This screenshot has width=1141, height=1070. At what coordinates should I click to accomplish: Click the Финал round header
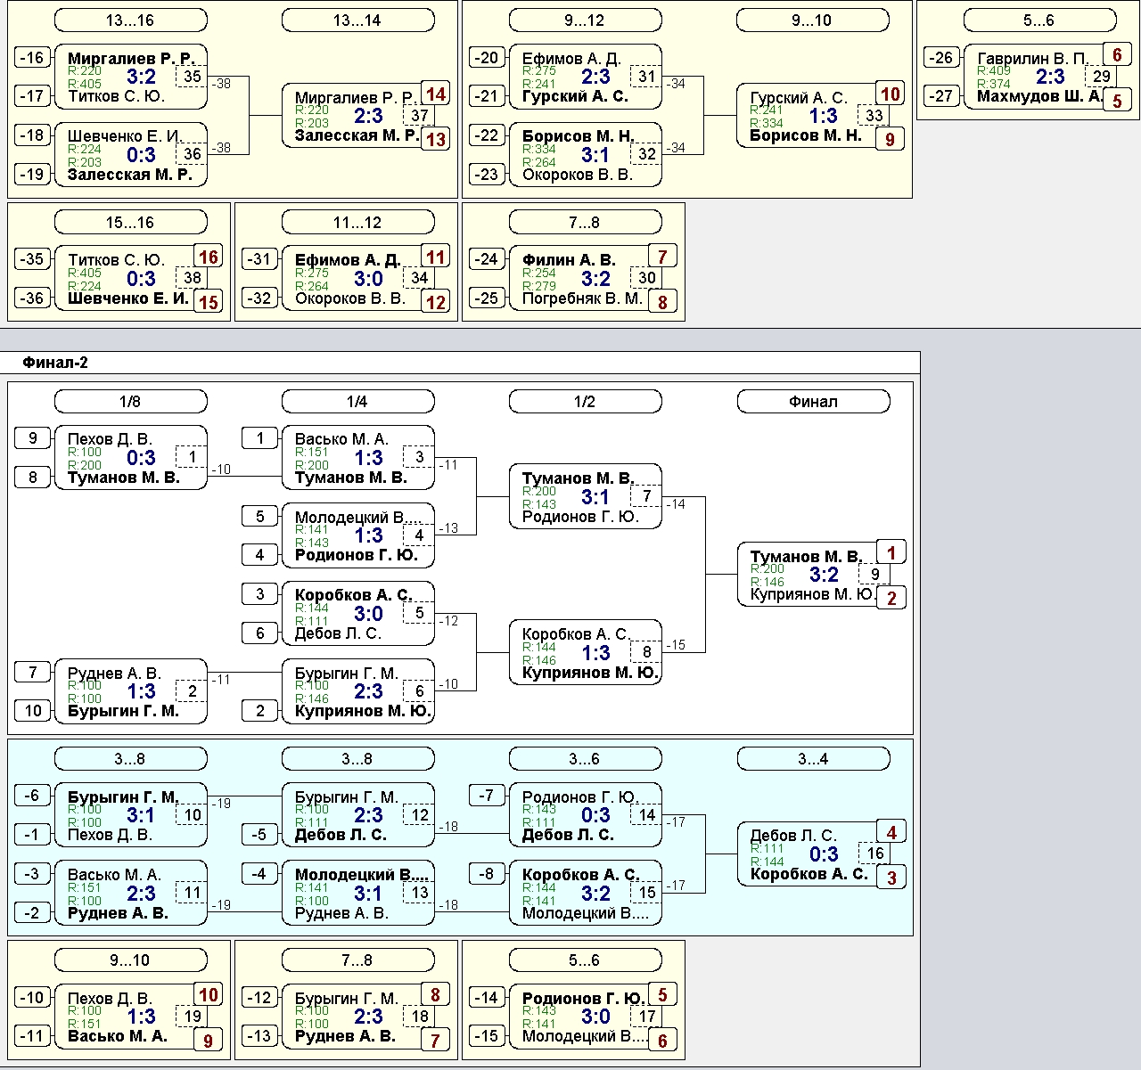[813, 402]
